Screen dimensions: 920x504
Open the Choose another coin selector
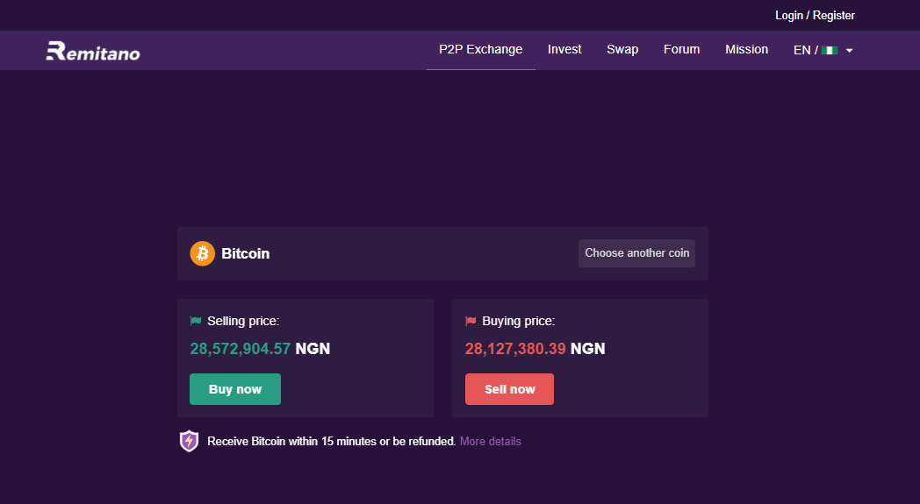point(636,253)
